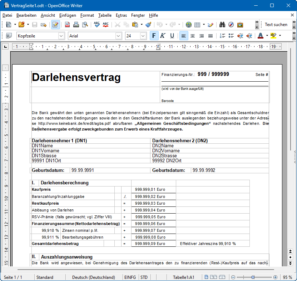Viewport: 297px width, 281px height.
Task: Expand the Kopfzeile paragraph style dropdown
Action: point(61,36)
